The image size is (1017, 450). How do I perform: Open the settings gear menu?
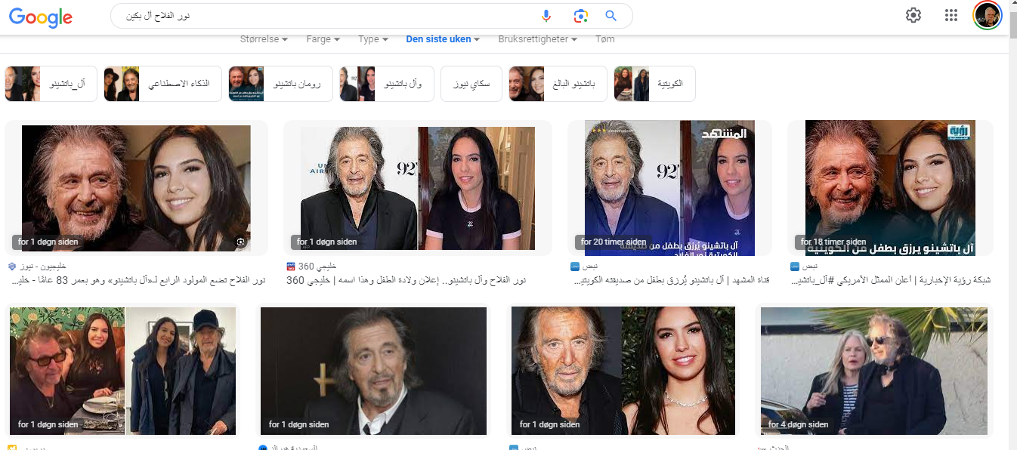pos(913,15)
